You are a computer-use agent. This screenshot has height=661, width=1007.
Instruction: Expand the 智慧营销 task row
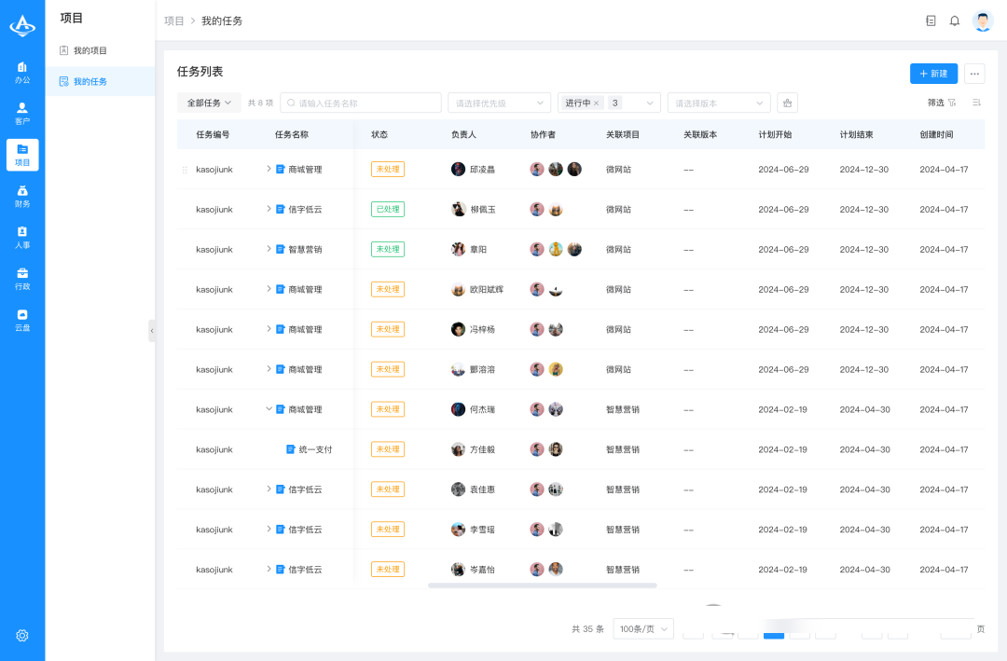(x=269, y=249)
